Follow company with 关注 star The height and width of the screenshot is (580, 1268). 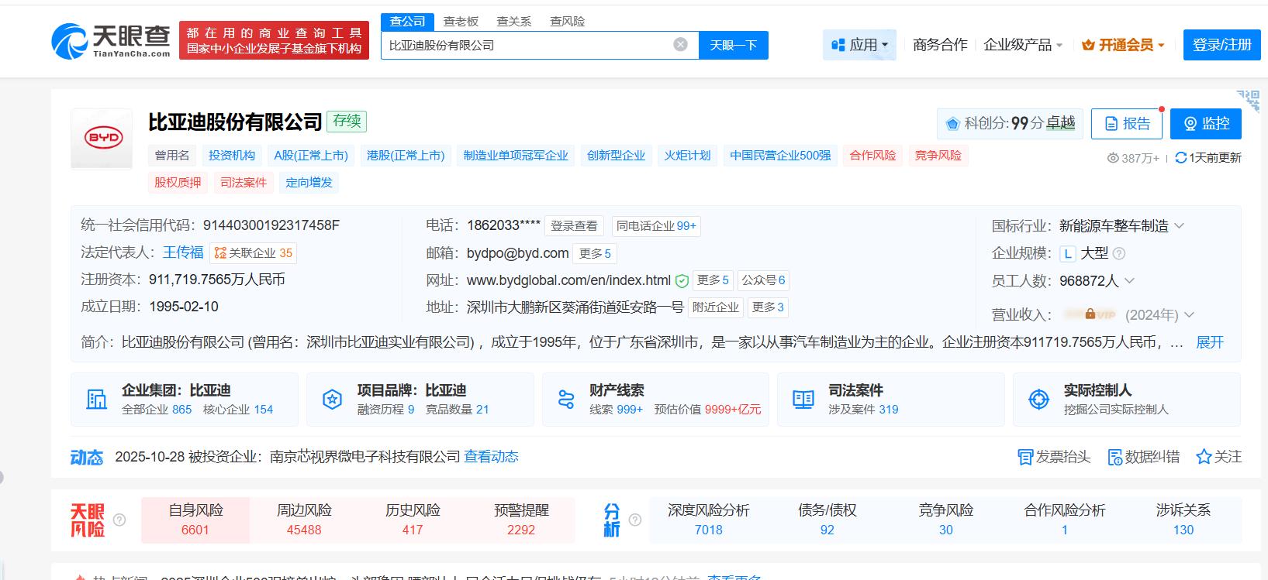click(1218, 457)
